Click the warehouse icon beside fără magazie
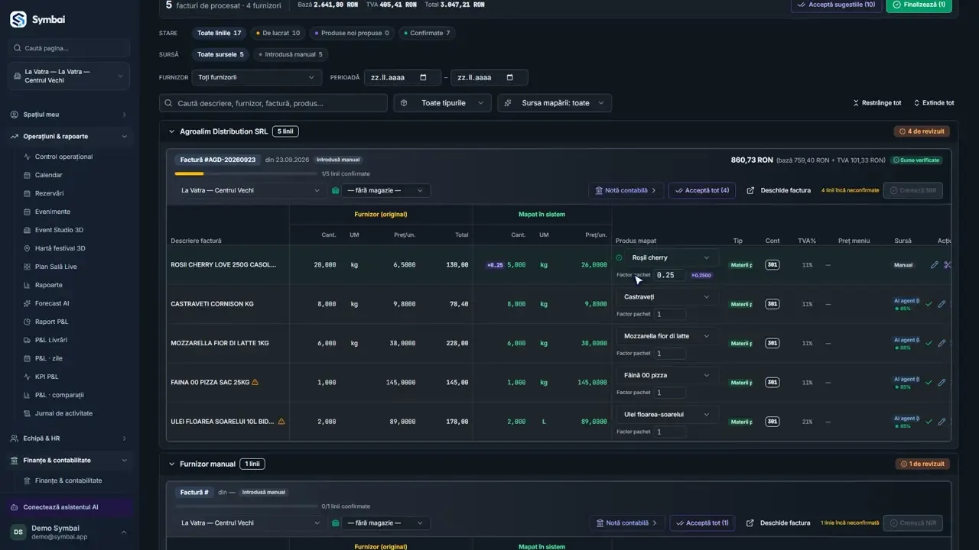Viewport: 979px width, 550px height. click(336, 190)
